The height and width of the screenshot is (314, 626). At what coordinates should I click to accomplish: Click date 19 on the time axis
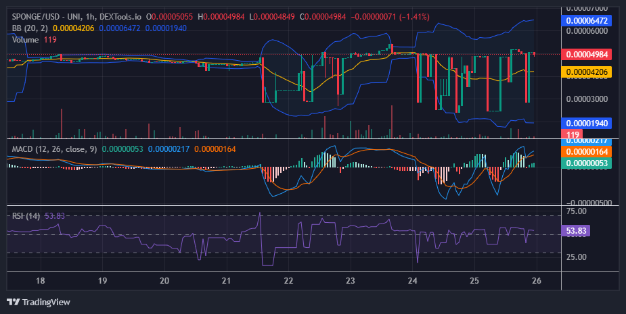coord(102,280)
